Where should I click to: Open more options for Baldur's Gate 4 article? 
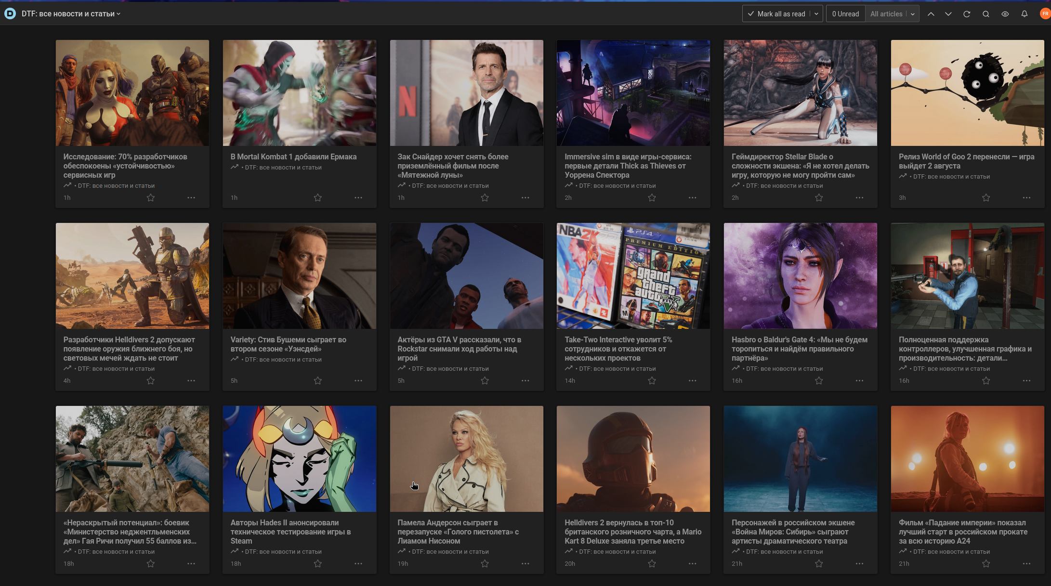point(860,381)
